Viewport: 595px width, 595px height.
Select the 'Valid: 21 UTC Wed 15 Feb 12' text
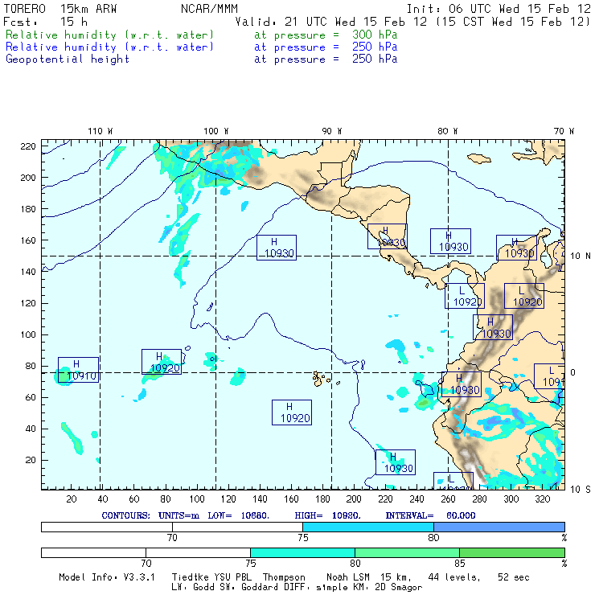coord(331,22)
